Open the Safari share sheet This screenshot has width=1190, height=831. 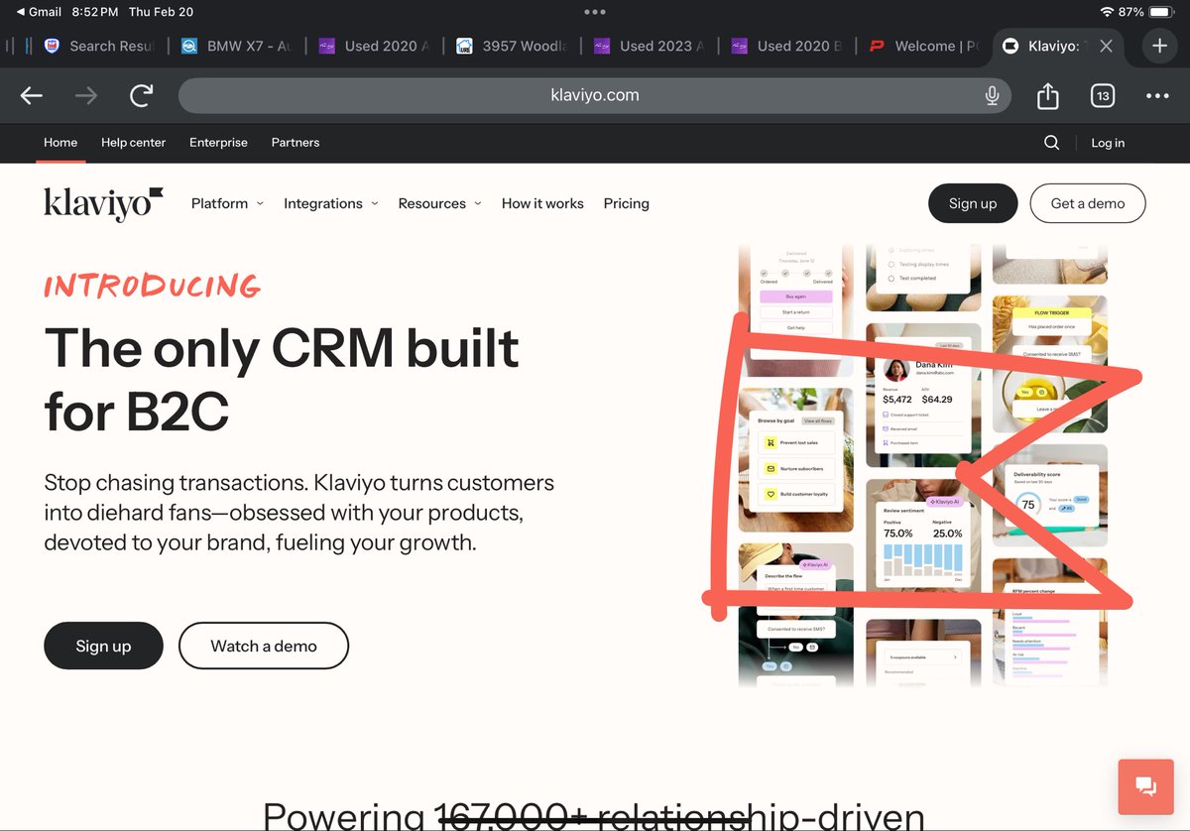coord(1047,95)
